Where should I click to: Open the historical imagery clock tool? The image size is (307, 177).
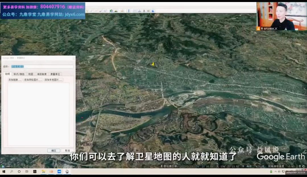pyautogui.click(x=111, y=11)
